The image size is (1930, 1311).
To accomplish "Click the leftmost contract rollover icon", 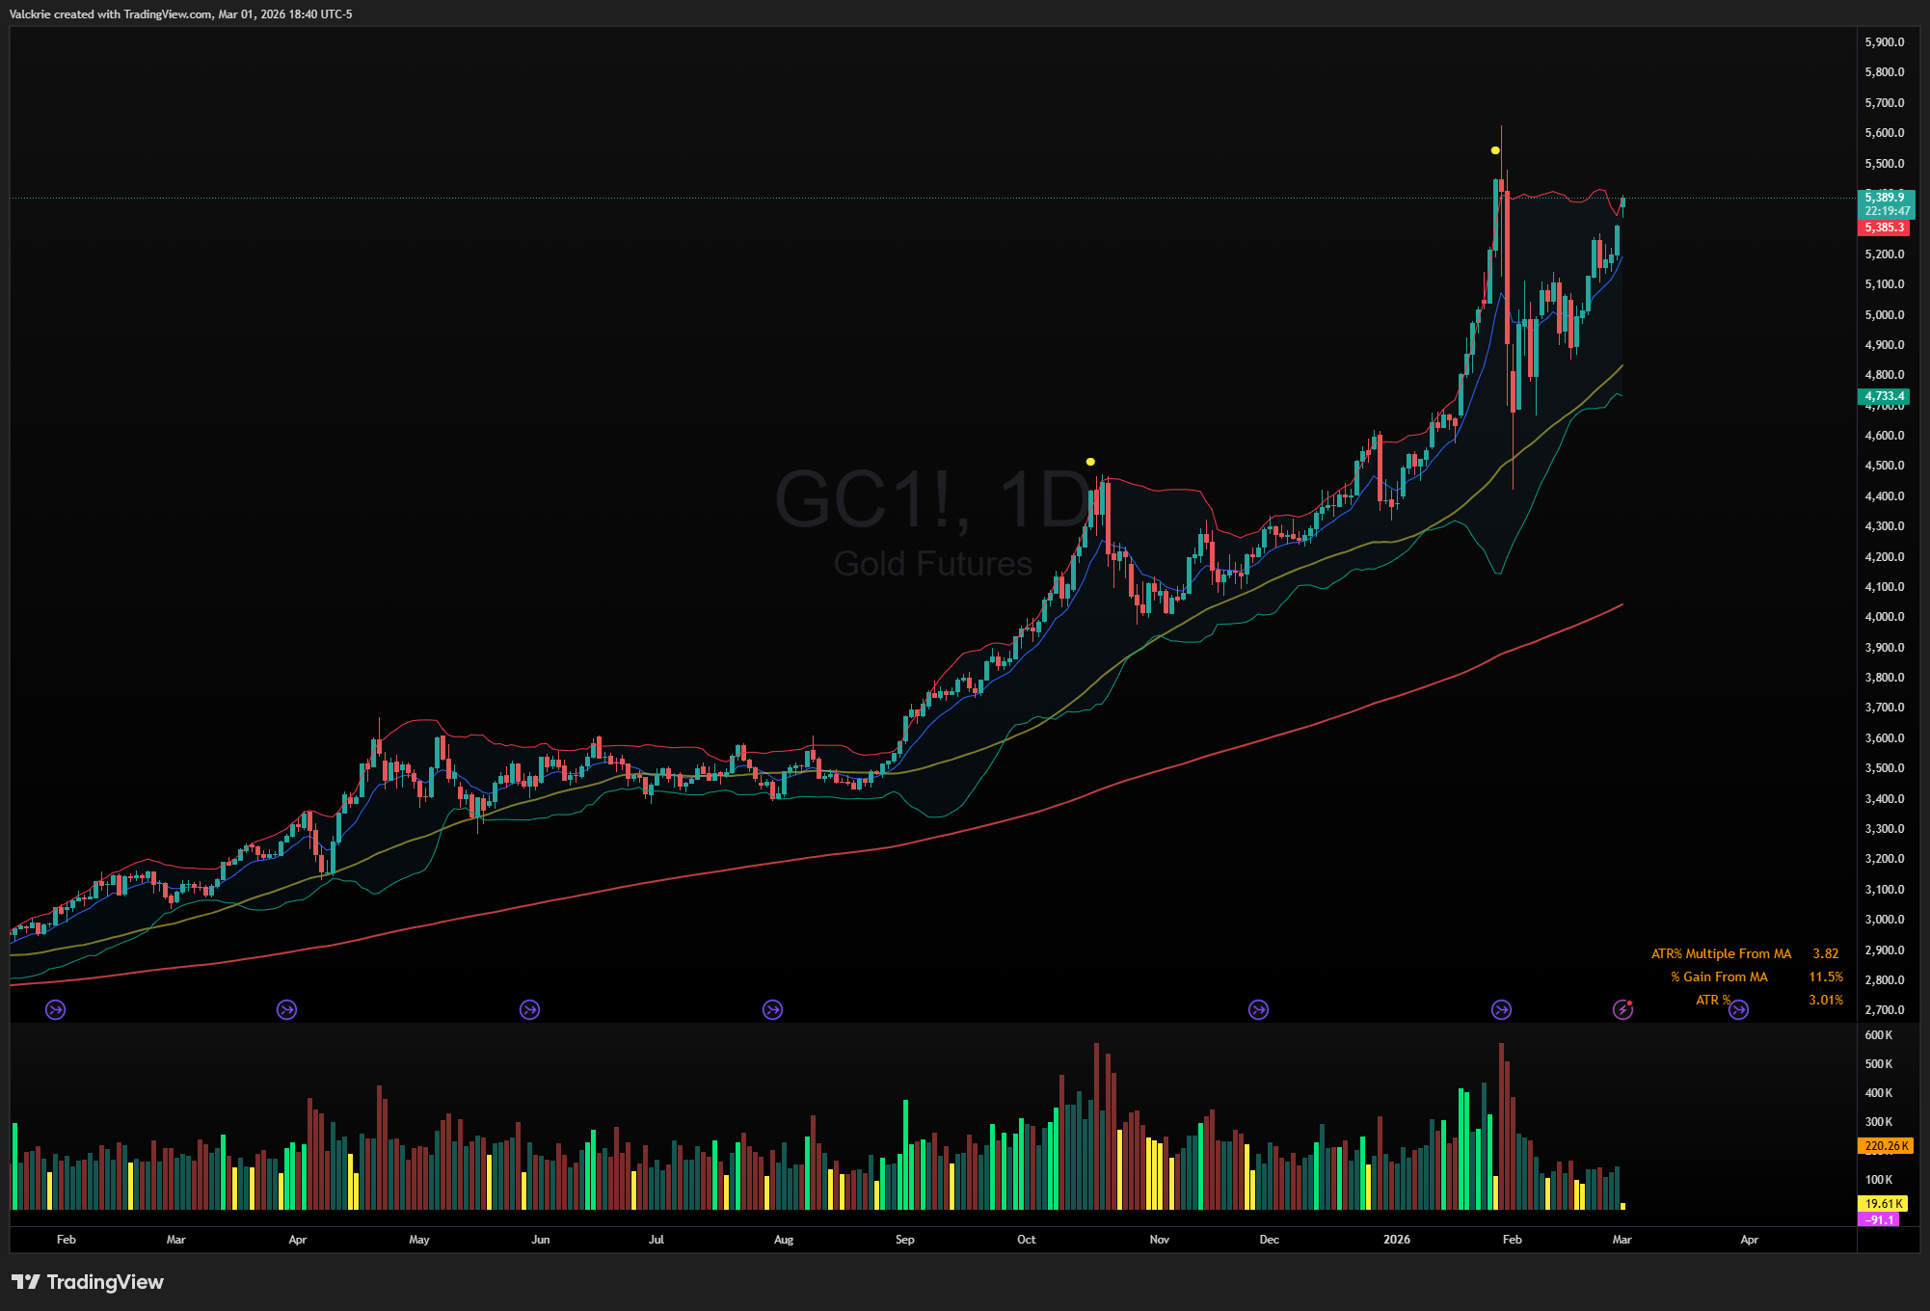I will tap(56, 1009).
